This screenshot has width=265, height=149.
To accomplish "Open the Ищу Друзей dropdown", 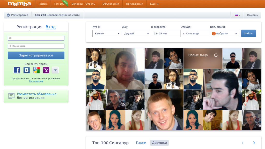I will (136, 33).
